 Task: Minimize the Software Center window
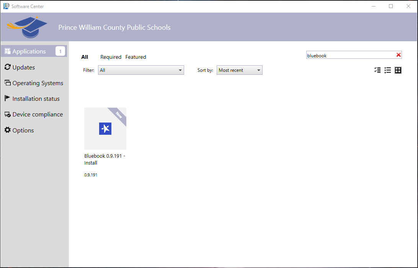[374, 6]
